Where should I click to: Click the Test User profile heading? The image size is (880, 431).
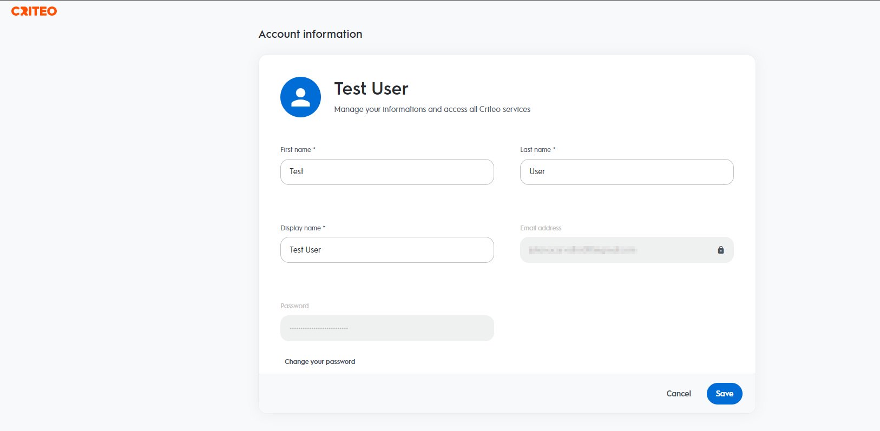click(371, 89)
